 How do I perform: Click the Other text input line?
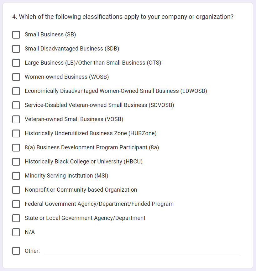pos(142,251)
